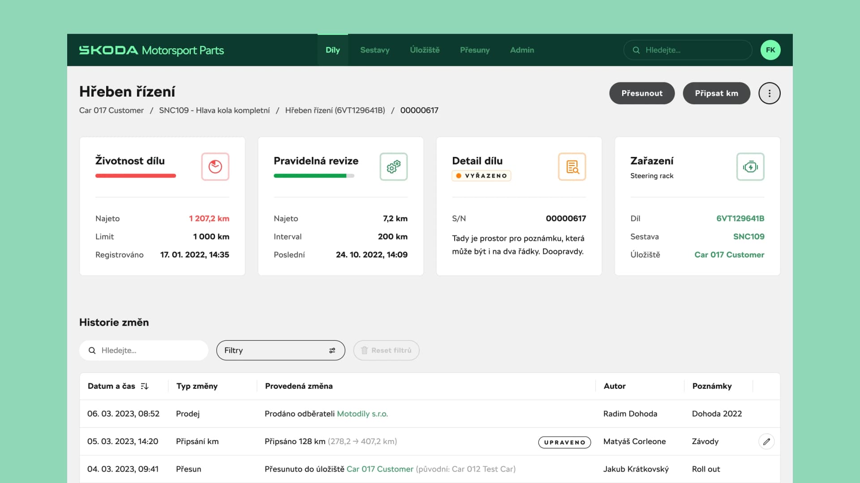860x483 pixels.
Task: Open the Motodíly s.r.o. link
Action: 362,414
